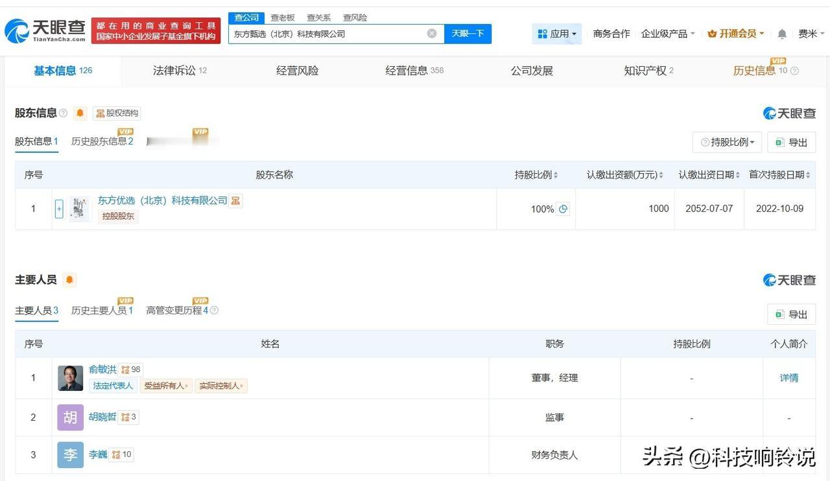Screen dimensions: 830x481
Task: Open the 基本信息 tab
Action: (x=63, y=71)
